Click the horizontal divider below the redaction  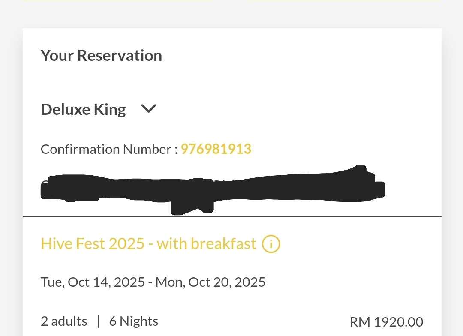(x=232, y=217)
